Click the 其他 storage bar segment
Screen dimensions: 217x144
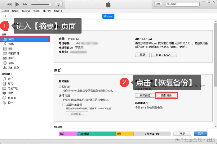coord(125,134)
